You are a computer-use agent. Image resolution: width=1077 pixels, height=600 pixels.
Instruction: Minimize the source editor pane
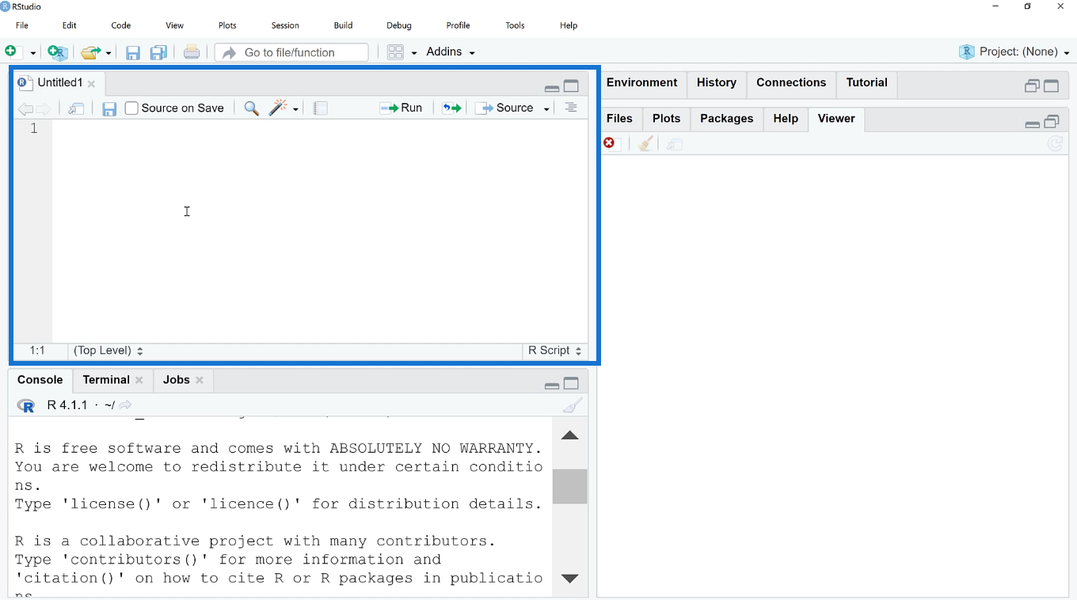point(552,87)
